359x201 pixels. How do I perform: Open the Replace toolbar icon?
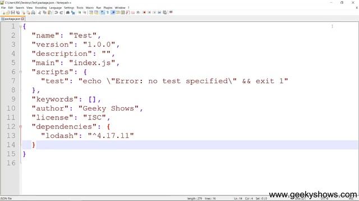73,12
